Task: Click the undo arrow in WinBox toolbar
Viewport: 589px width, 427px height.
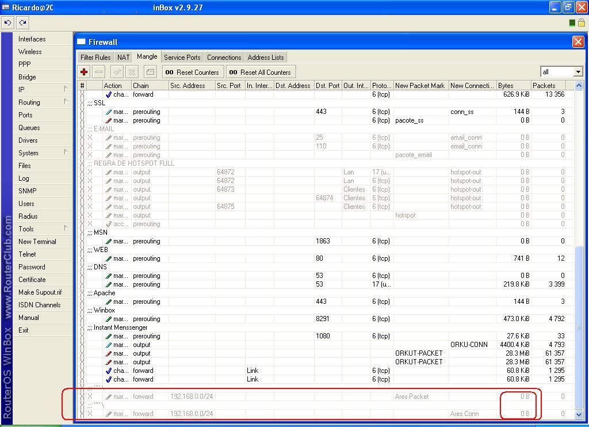Action: pos(7,22)
